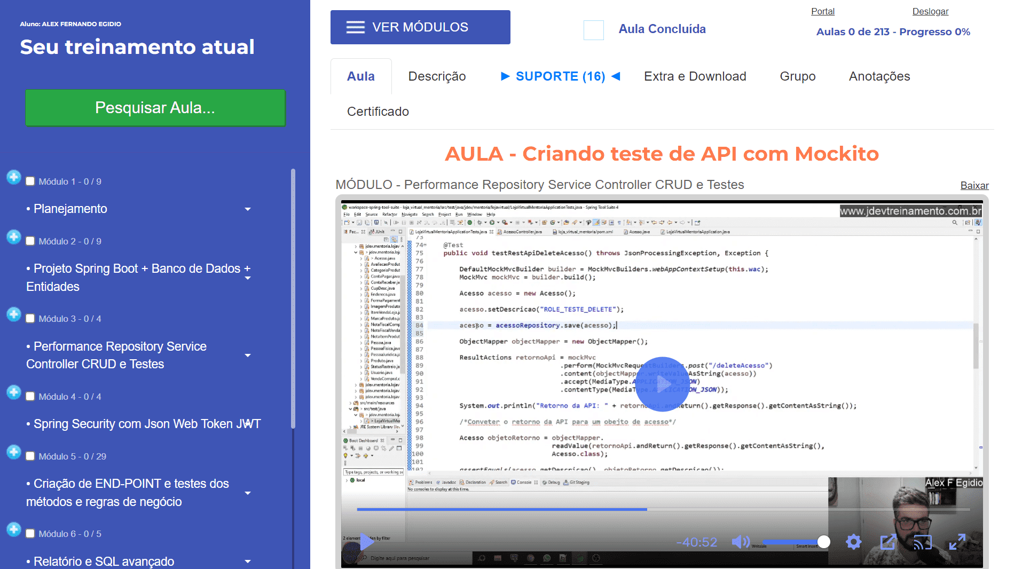Expand Relatório e SQL avançado arrow
1014x569 pixels.
coord(248,562)
